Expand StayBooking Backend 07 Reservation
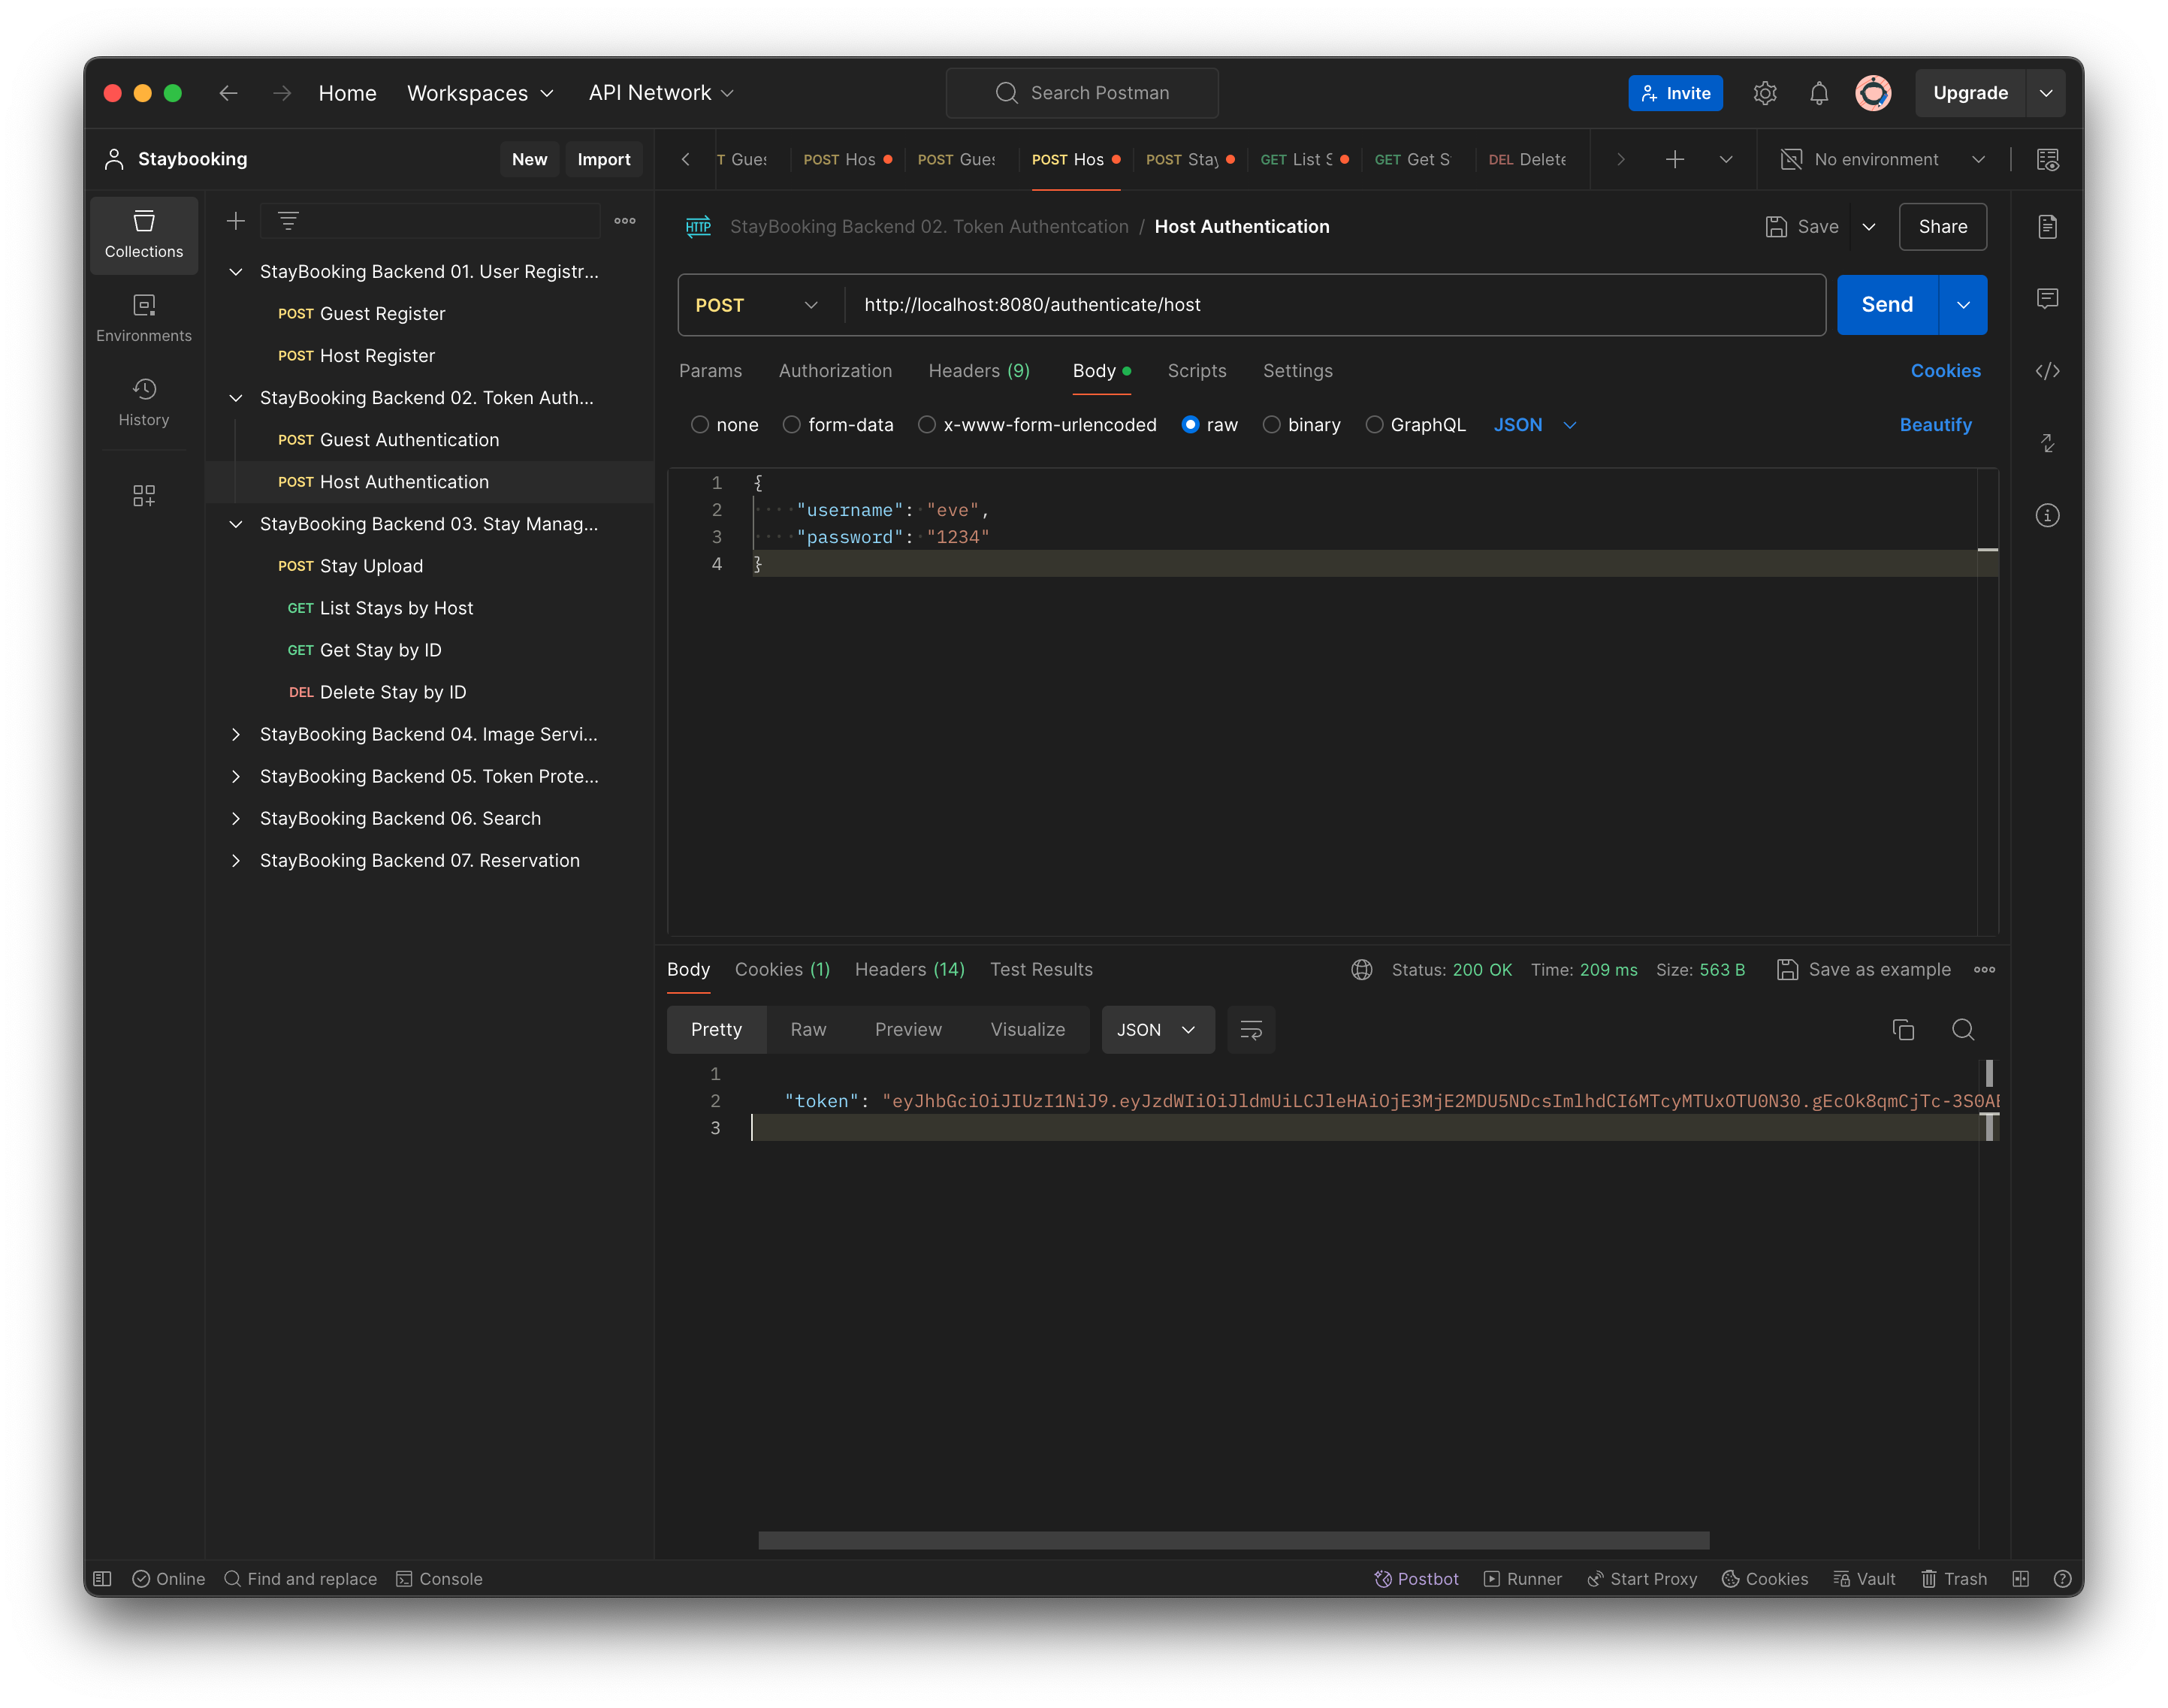The height and width of the screenshot is (1708, 2168). [236, 860]
